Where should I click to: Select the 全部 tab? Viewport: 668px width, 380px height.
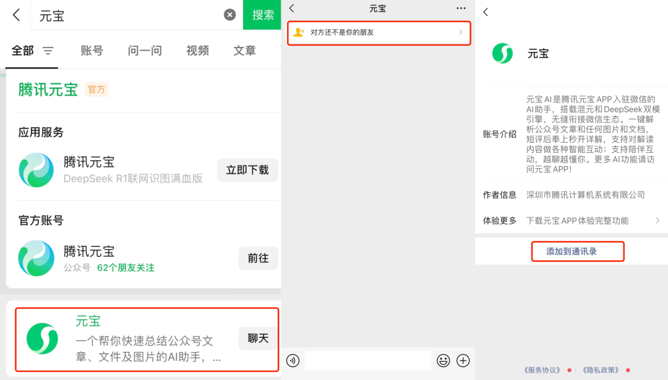pos(23,51)
